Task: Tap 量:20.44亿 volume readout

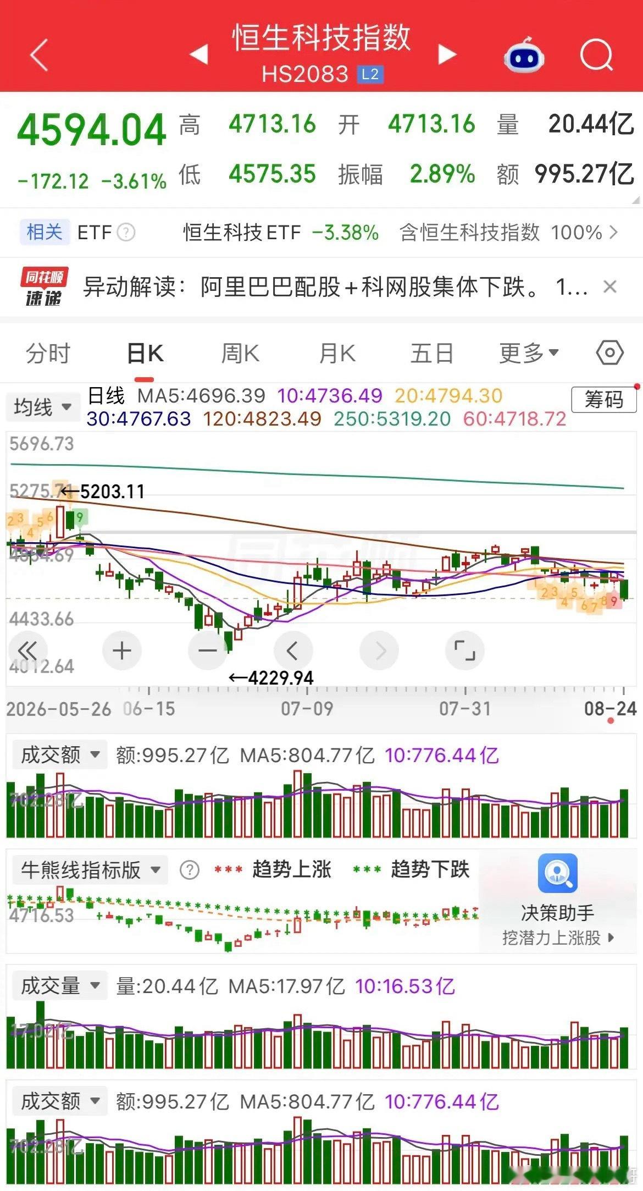Action: pyautogui.click(x=167, y=986)
